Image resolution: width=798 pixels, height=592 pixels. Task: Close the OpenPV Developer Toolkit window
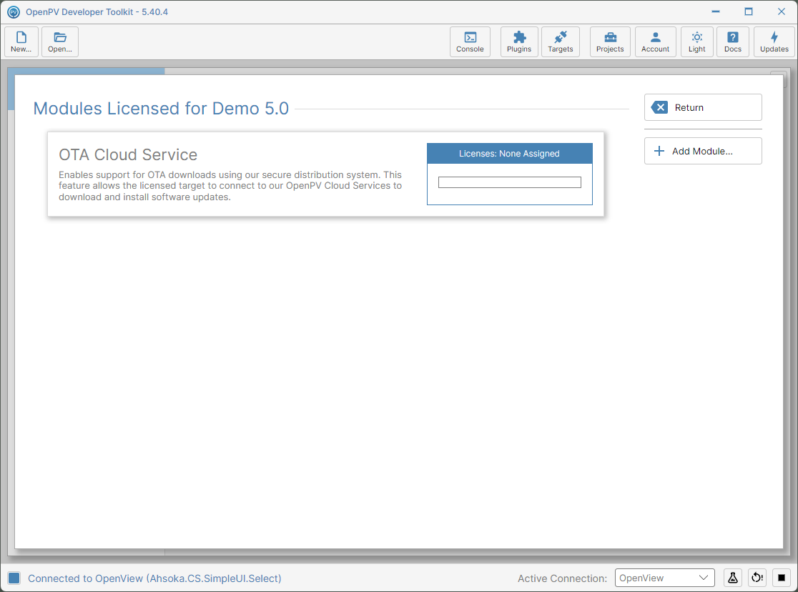coord(782,11)
